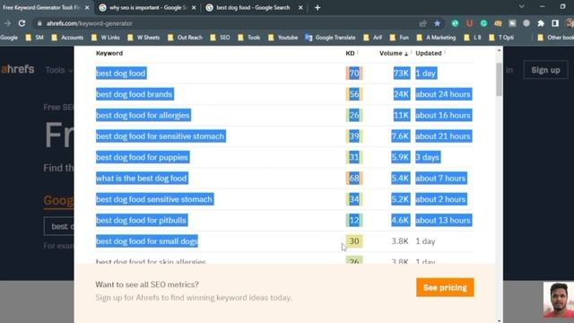Click the red U extension icon
This screenshot has height=323, width=574.
click(x=469, y=23)
